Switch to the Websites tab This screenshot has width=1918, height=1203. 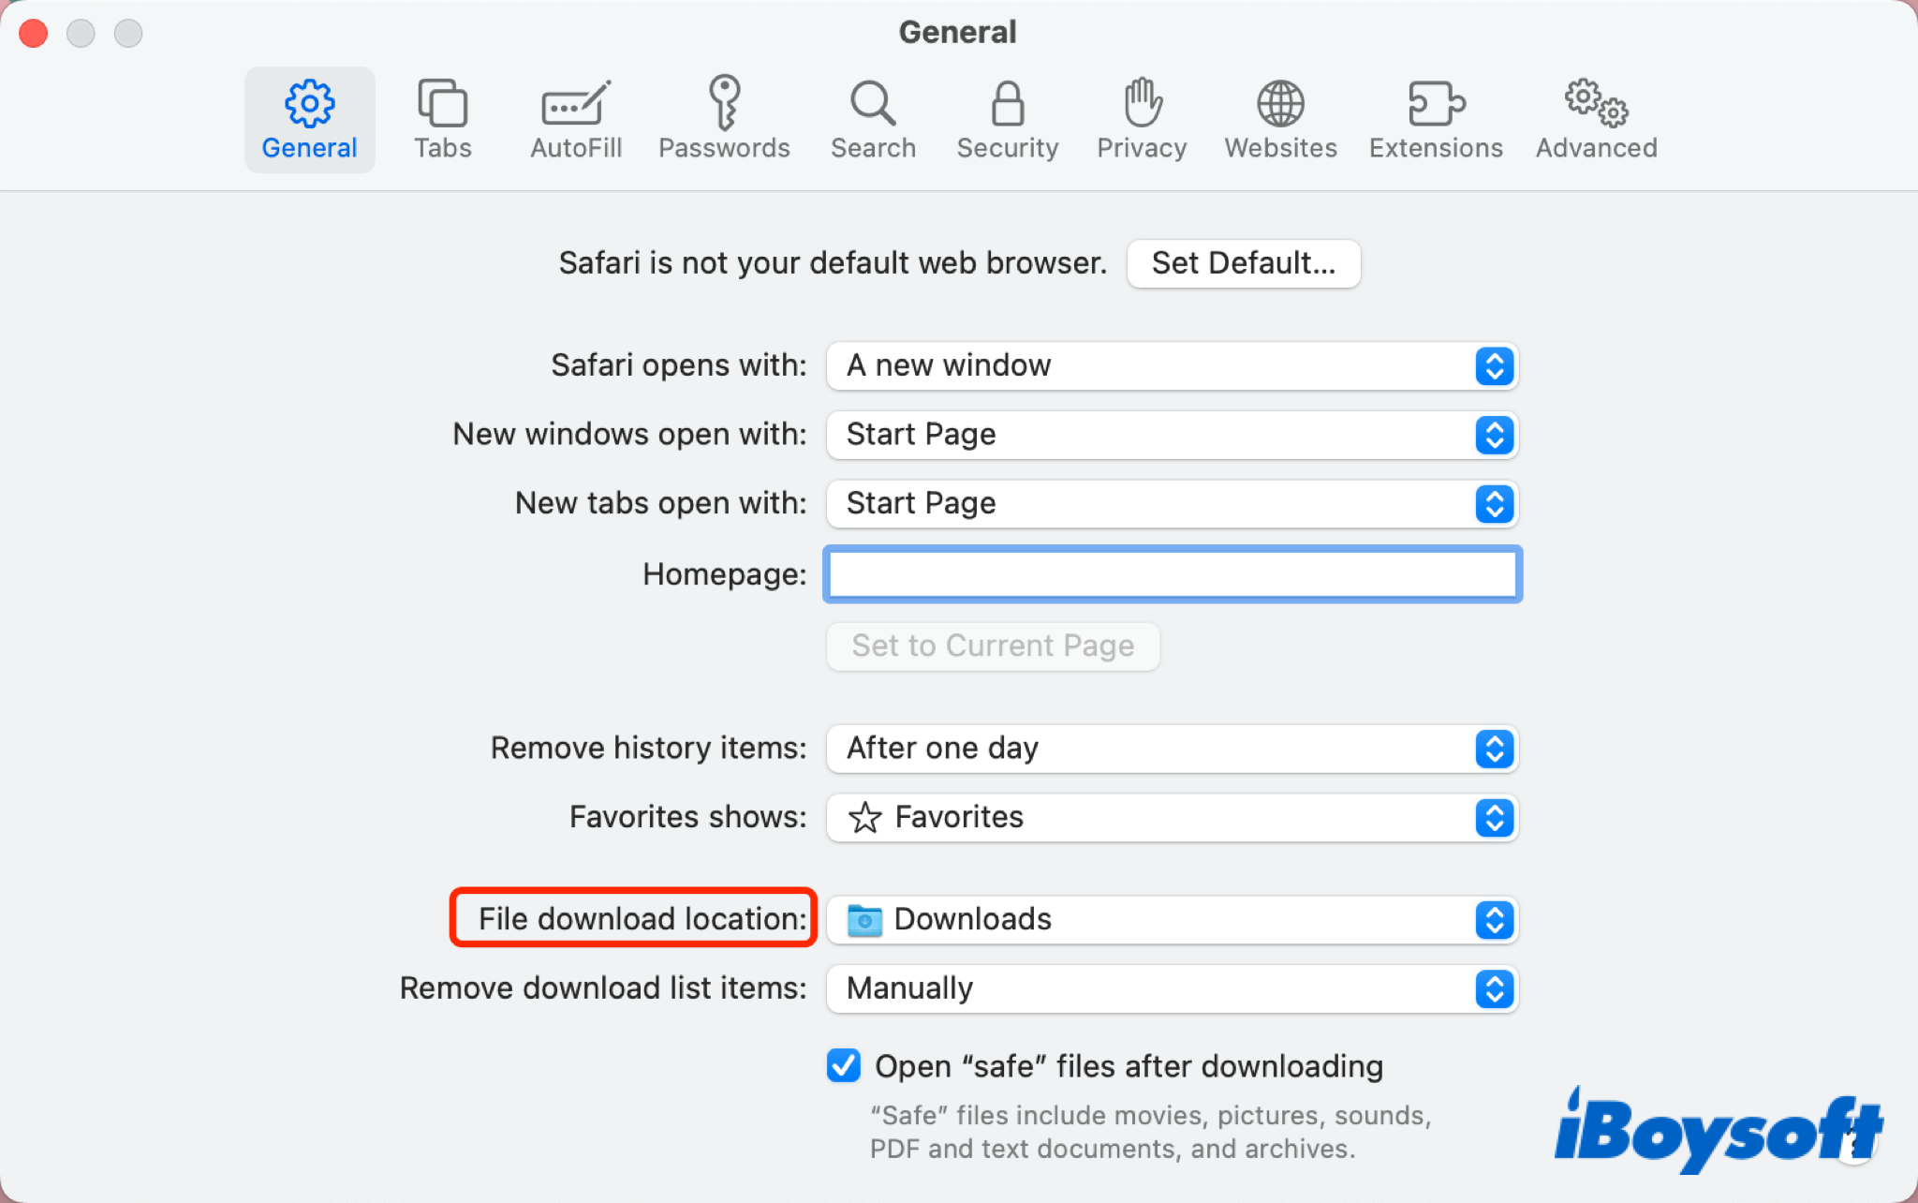point(1278,116)
